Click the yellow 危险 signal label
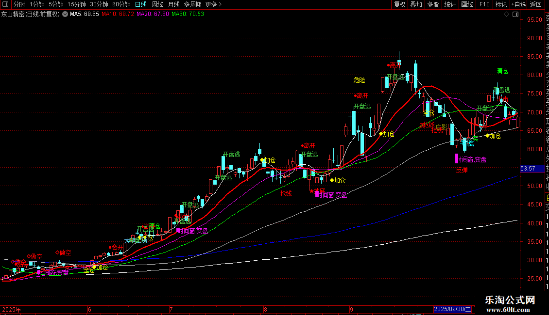This screenshot has height=315, width=549. 359,80
